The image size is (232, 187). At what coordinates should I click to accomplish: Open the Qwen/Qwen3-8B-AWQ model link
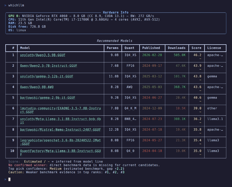click(x=37, y=87)
